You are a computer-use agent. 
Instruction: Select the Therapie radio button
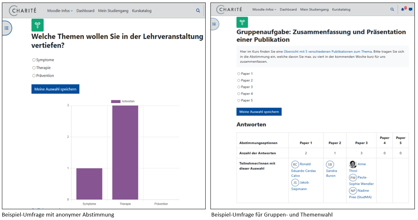tap(33, 68)
